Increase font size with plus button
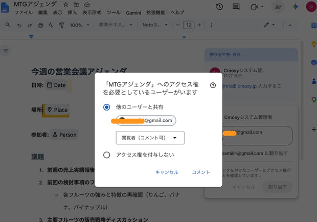This screenshot has height=222, width=317. tap(199, 25)
